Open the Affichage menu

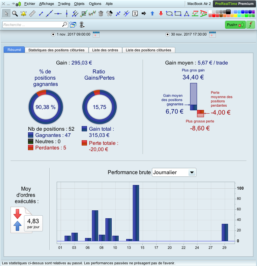coord(46,4)
